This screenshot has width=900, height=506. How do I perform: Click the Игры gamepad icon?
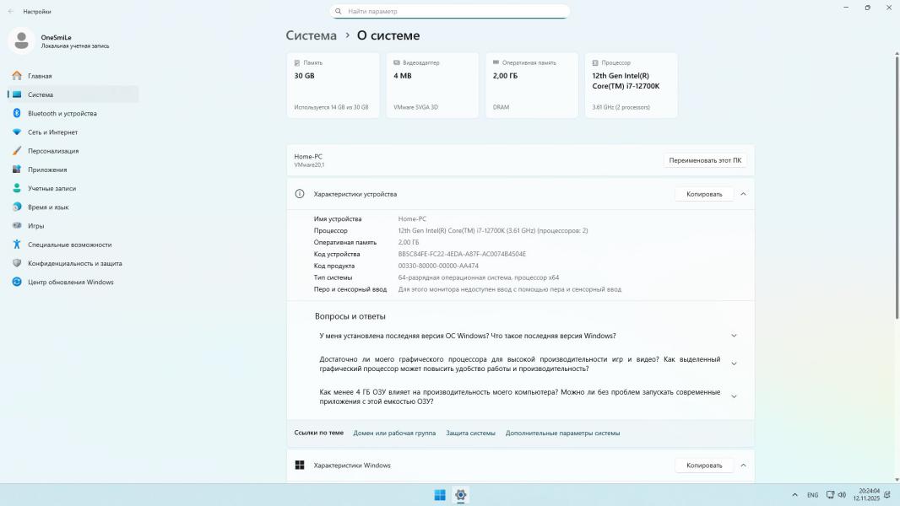pyautogui.click(x=17, y=226)
